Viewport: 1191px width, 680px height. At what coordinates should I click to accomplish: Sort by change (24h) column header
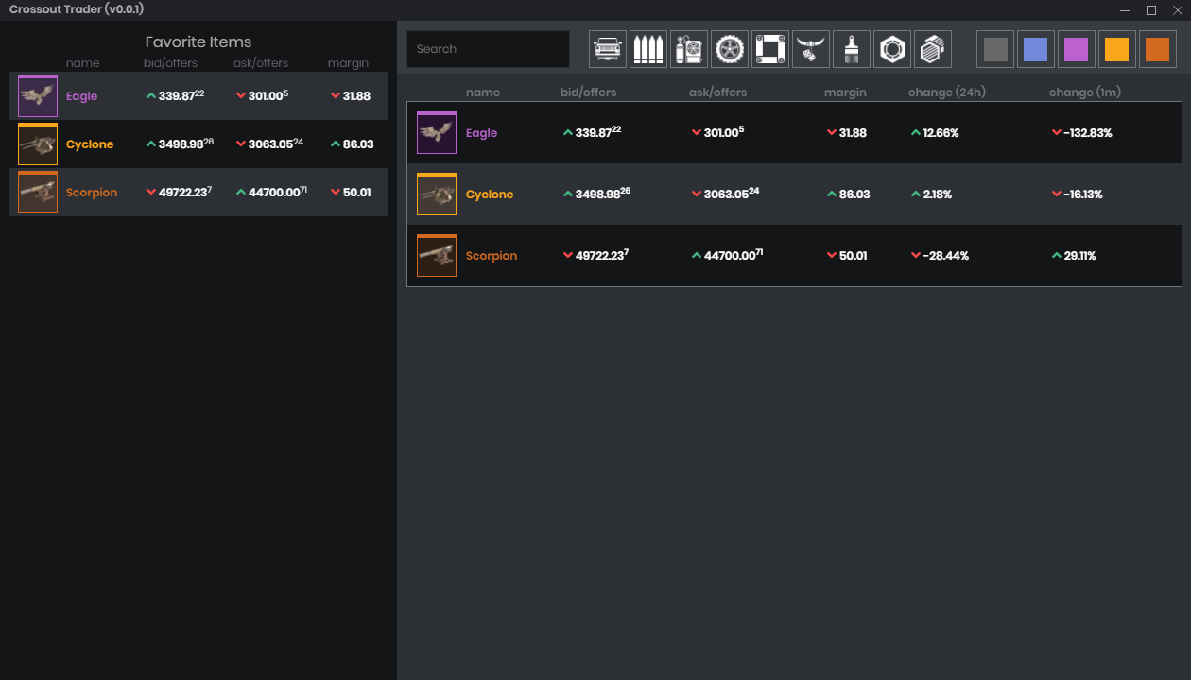[945, 93]
